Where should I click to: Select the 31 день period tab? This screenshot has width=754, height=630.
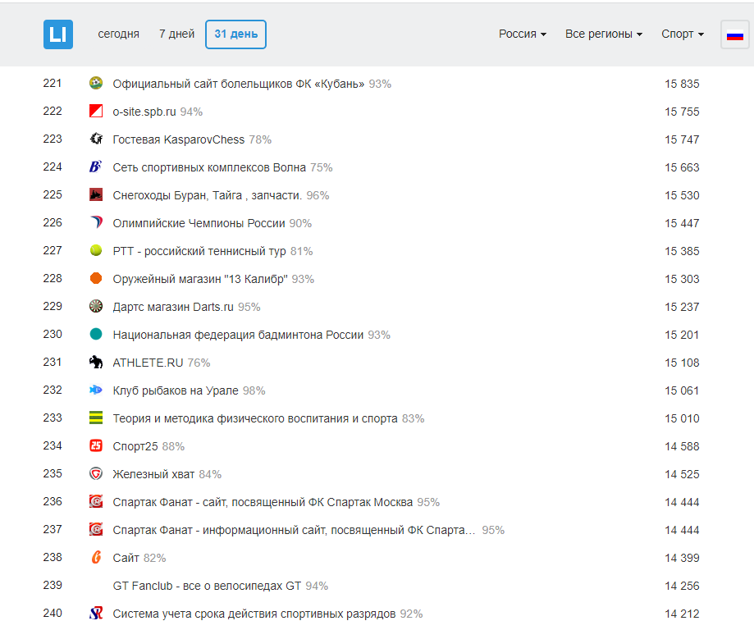click(235, 34)
